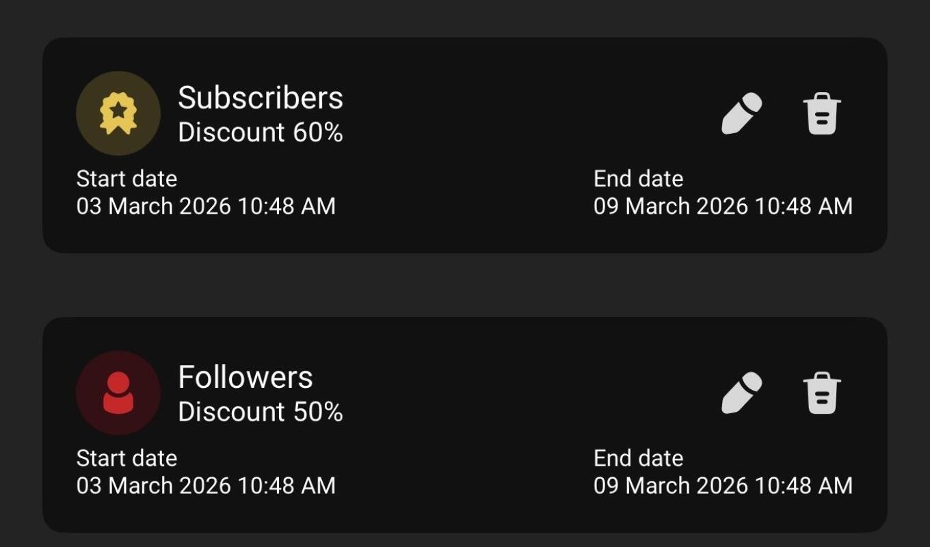
Task: Click the Discount 60% label
Action: click(x=261, y=132)
